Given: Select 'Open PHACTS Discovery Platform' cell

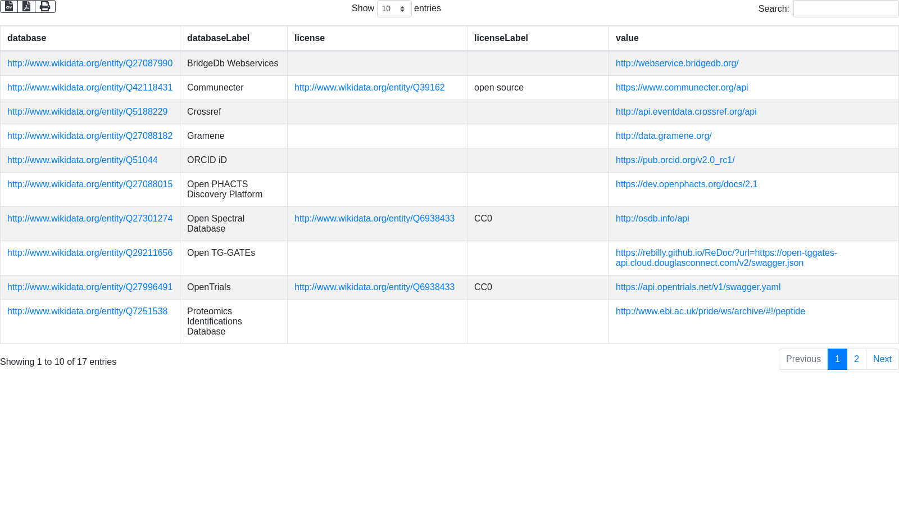Looking at the screenshot, I should (x=234, y=189).
